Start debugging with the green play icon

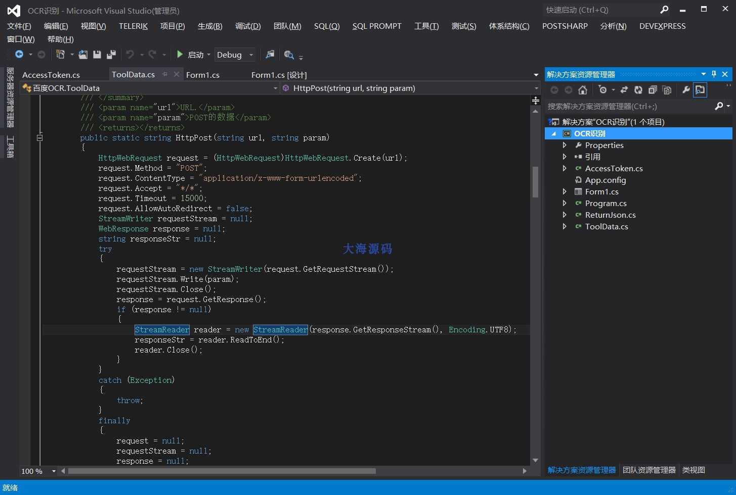[180, 54]
